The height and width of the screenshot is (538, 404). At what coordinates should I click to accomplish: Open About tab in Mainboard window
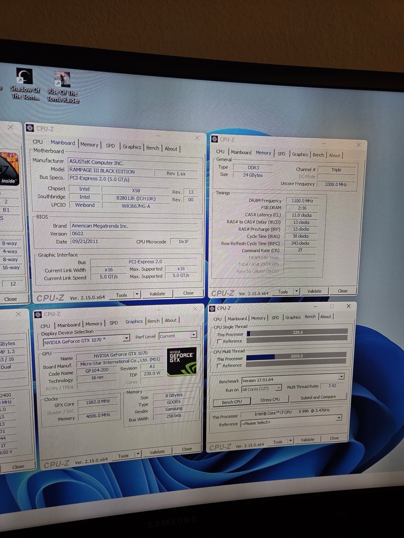[171, 149]
